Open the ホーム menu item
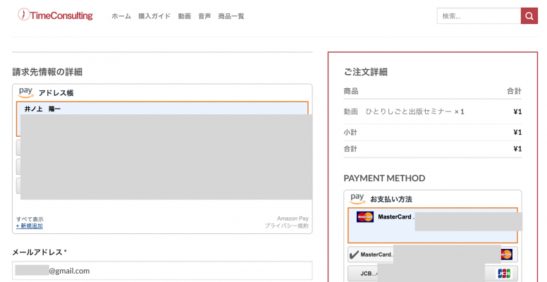Screen dimensions: 547x282 click(x=121, y=16)
